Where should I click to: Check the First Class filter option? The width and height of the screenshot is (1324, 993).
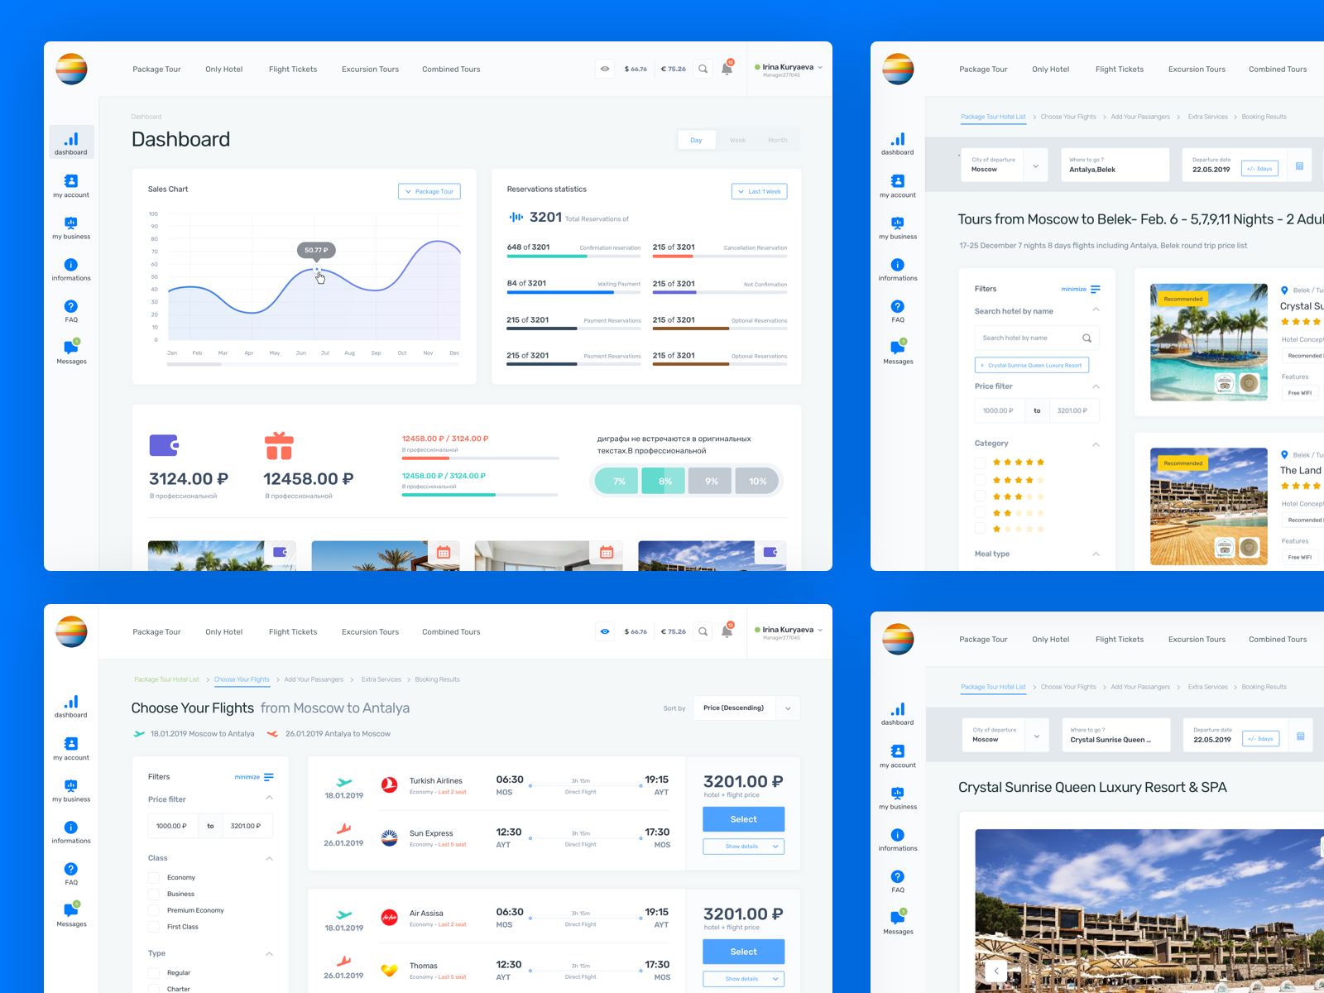click(x=154, y=927)
